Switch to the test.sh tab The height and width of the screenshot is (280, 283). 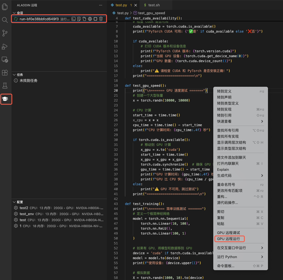(x=154, y=5)
